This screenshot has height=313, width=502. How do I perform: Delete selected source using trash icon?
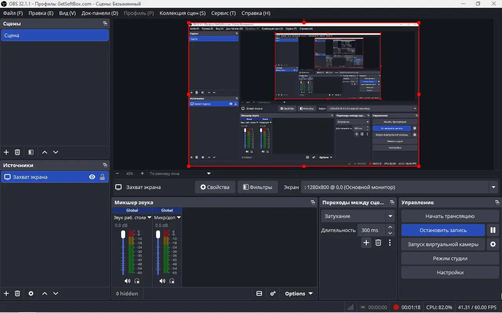17,293
